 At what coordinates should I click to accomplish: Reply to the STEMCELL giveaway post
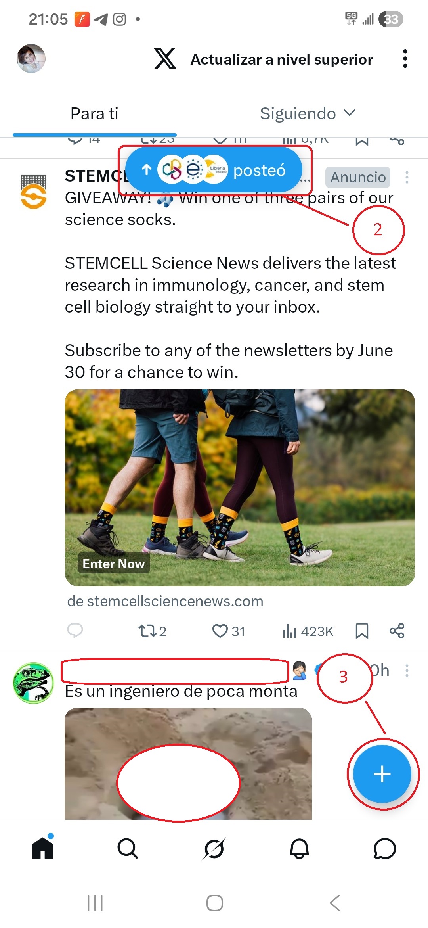tap(75, 630)
